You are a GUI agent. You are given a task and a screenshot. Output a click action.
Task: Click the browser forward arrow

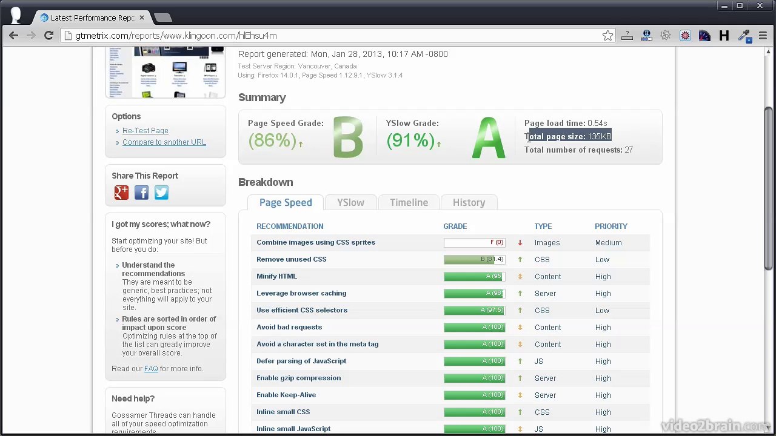click(x=31, y=36)
